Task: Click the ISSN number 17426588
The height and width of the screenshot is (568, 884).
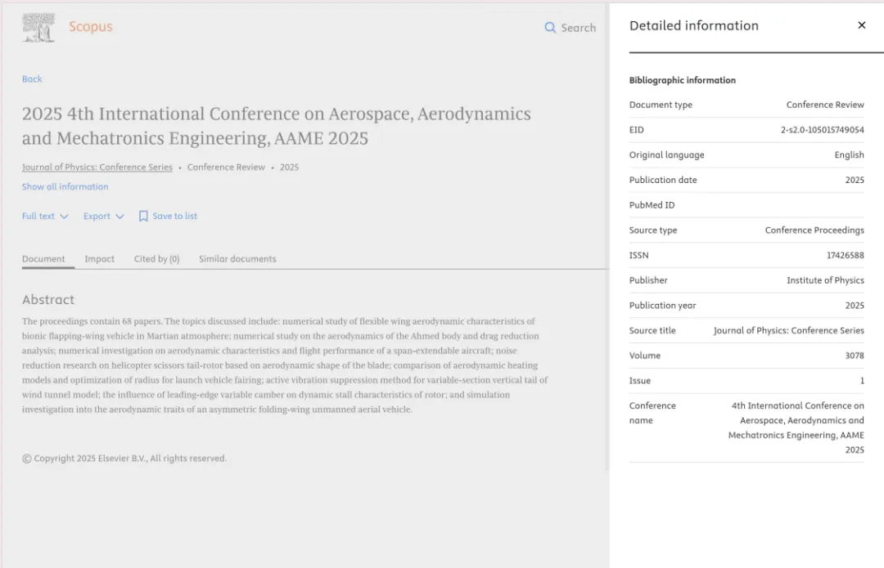Action: (x=845, y=256)
